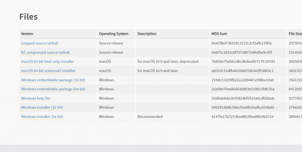Viewport: 302px width, 152px height.
Task: Click the File Size column header
Action: [295, 34]
